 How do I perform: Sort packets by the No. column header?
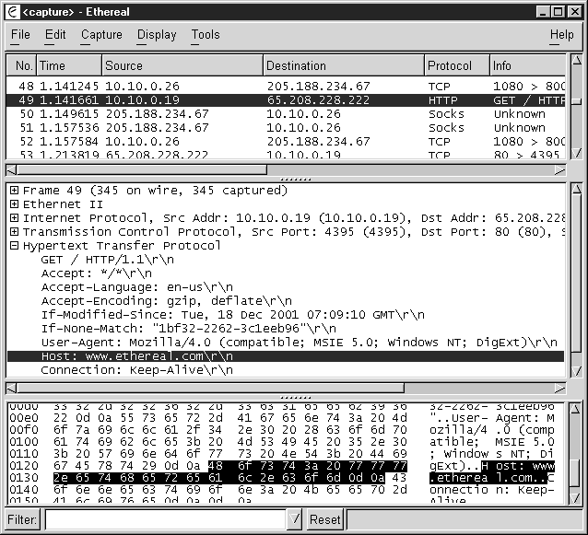pos(21,65)
